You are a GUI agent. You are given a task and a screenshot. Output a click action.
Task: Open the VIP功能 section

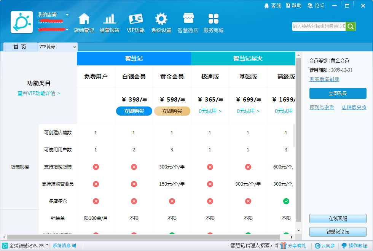coord(135,23)
